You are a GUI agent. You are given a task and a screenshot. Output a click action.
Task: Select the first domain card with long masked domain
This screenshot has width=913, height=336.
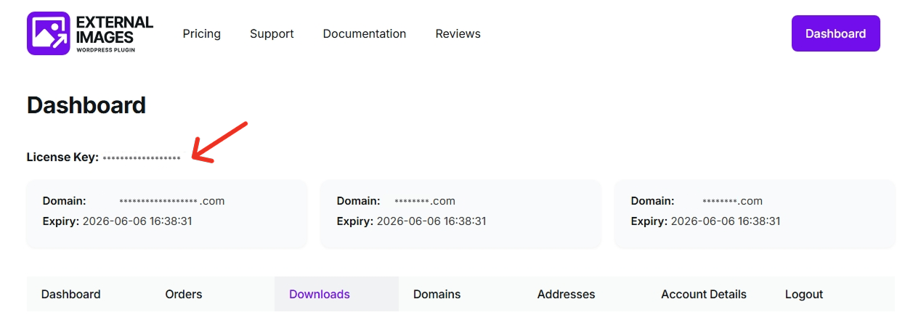click(x=167, y=214)
